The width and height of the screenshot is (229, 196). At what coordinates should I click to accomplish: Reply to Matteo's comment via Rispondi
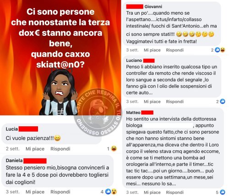[174, 192]
